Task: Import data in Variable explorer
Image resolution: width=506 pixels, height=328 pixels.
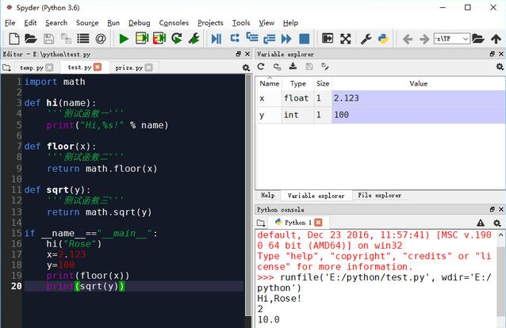Action: pos(293,66)
